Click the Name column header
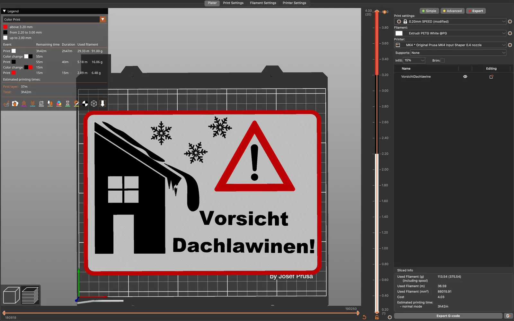 [x=406, y=69]
